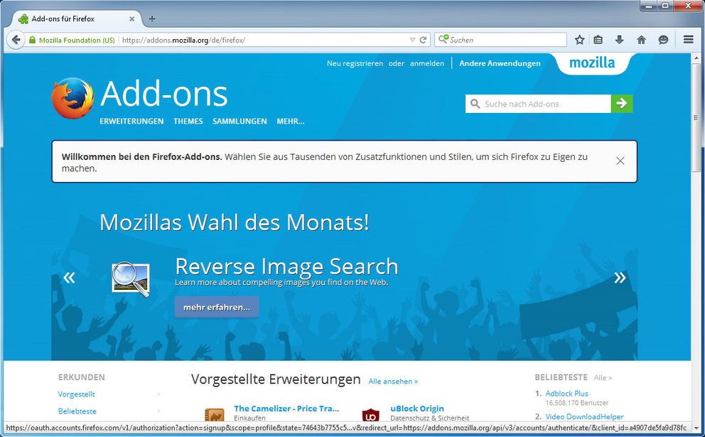705x437 pixels.
Task: Go to home page via house icon
Action: click(642, 40)
